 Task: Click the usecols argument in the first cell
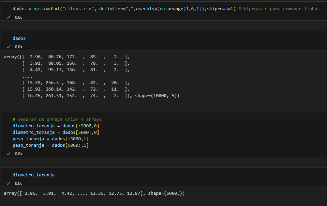coord(170,9)
